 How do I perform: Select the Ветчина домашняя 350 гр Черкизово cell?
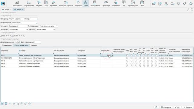point(36,58)
